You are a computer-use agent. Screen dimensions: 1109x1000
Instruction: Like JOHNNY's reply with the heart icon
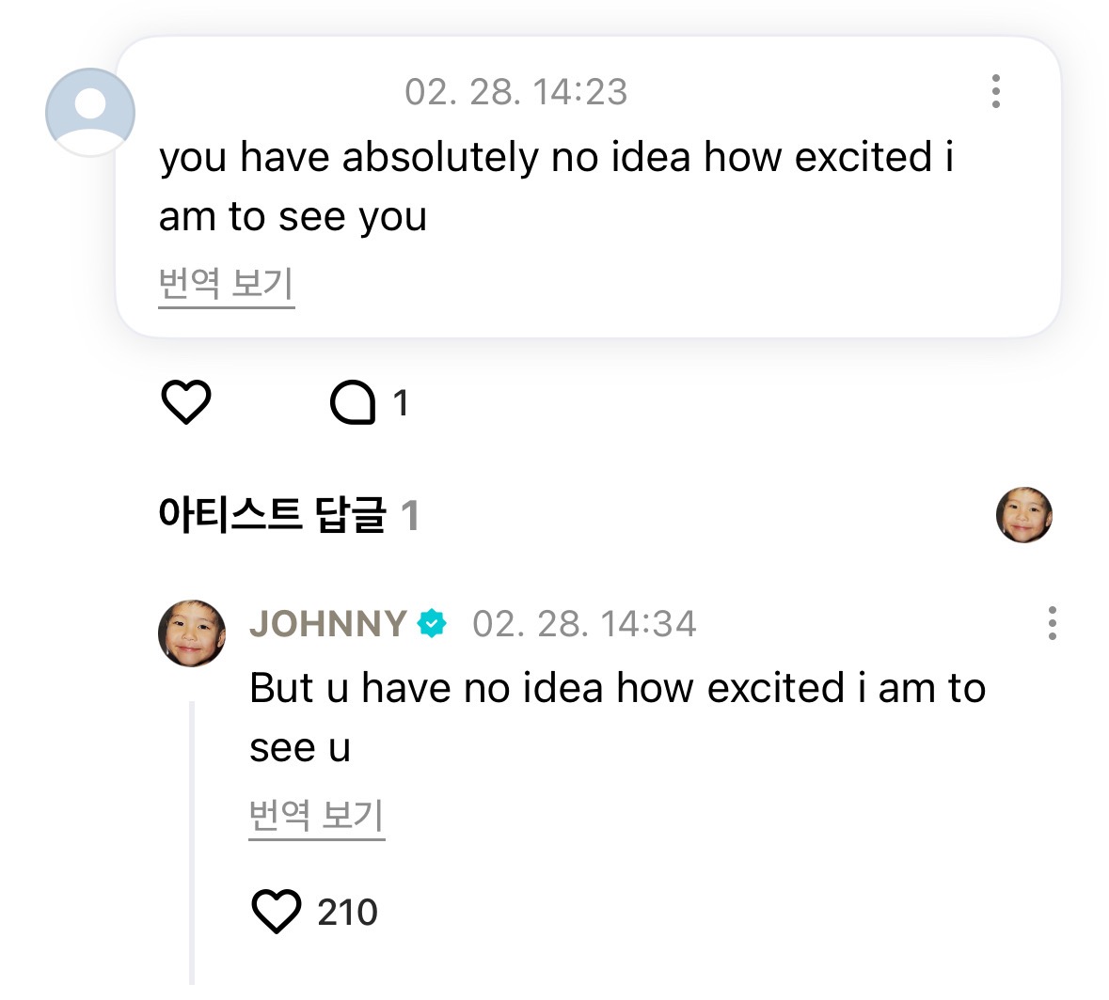pyautogui.click(x=277, y=911)
